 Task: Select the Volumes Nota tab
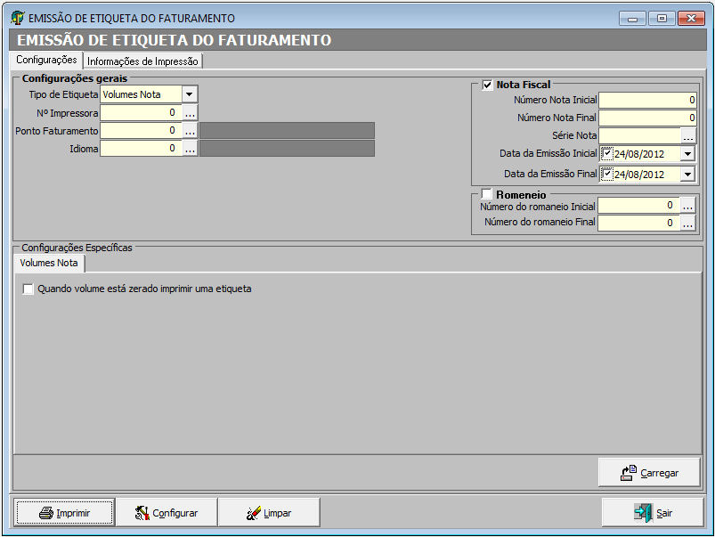click(49, 264)
